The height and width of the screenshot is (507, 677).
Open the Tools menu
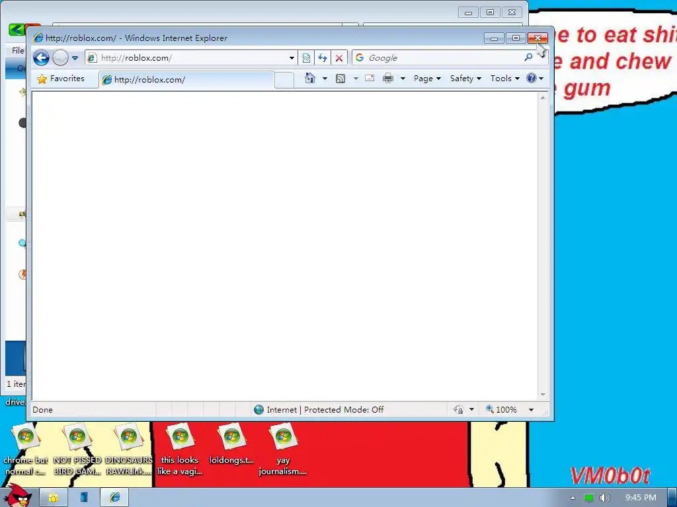point(504,79)
